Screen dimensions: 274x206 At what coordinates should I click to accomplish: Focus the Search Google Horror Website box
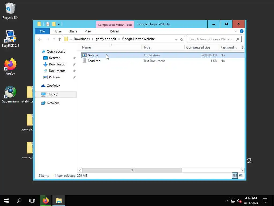pos(214,39)
